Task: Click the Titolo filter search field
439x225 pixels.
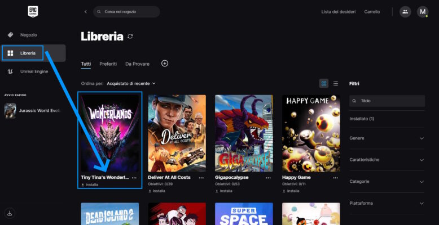Action: tap(389, 101)
